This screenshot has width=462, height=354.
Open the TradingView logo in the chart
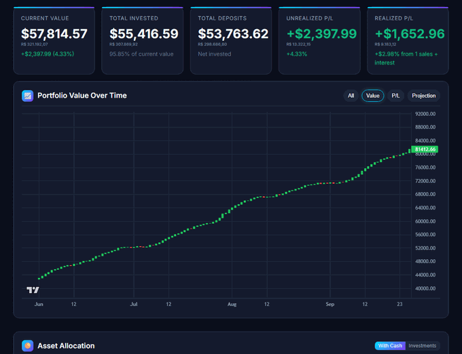click(33, 290)
